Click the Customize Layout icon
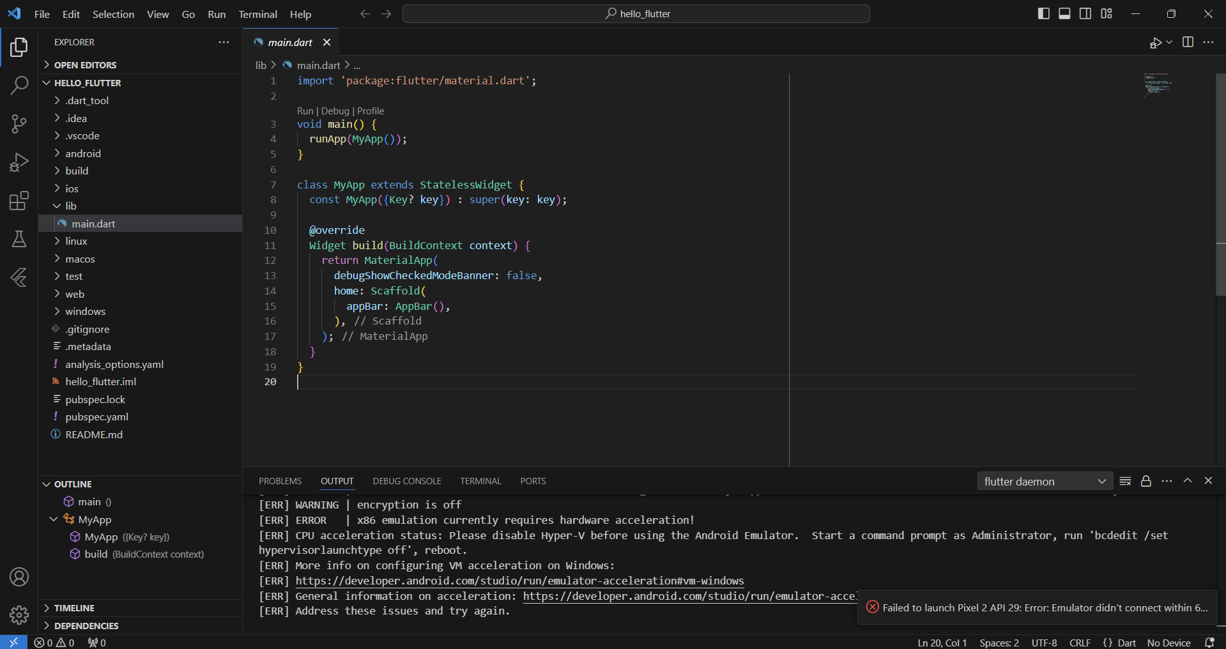This screenshot has height=649, width=1226. click(1107, 13)
